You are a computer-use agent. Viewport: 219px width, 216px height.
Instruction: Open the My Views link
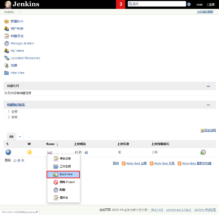click(x=17, y=51)
